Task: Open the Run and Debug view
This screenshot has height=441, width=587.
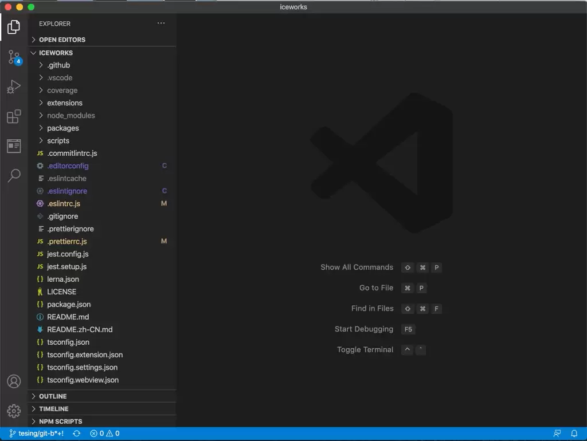Action: 14,87
